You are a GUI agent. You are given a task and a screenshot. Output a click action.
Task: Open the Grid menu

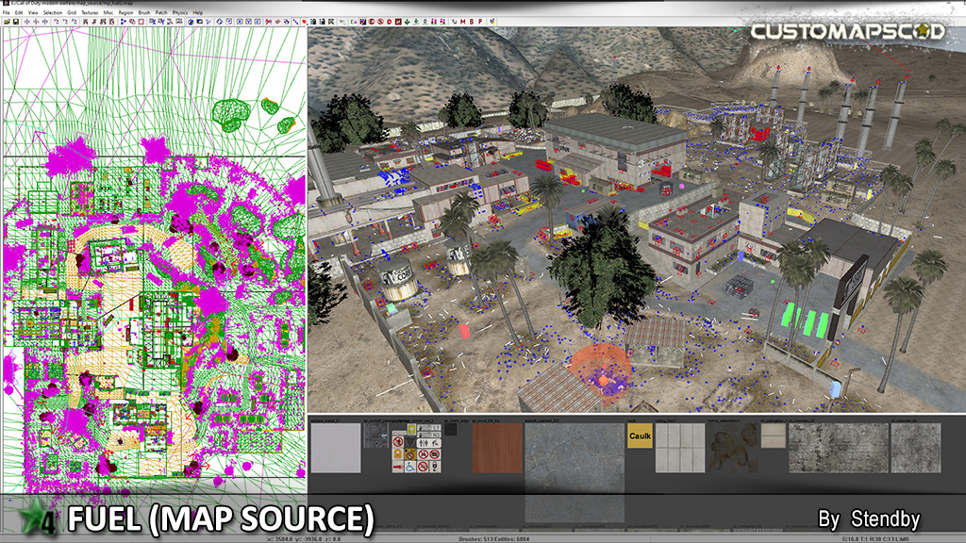pyautogui.click(x=72, y=12)
